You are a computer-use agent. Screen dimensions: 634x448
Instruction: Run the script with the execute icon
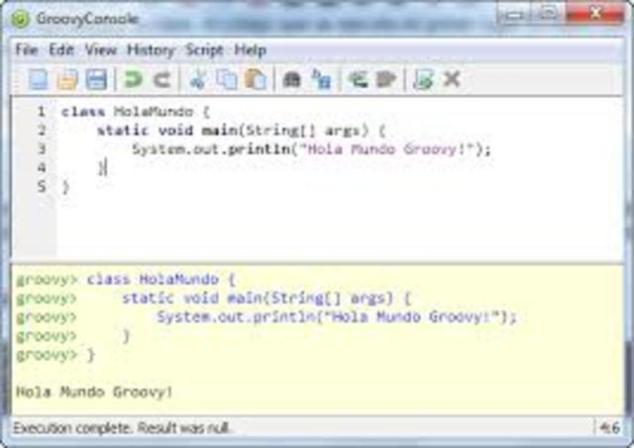(x=423, y=79)
